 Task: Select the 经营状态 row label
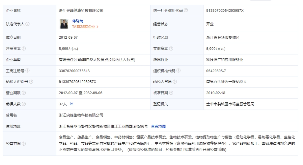[161, 24]
